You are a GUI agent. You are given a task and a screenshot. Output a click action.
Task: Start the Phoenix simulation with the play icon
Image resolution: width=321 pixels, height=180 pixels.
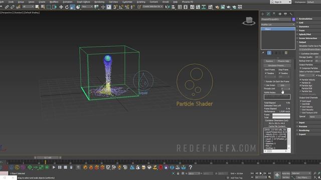click(54, 167)
